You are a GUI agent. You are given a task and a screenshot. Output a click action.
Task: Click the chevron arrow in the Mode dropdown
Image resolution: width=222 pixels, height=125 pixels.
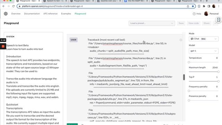point(215,39)
